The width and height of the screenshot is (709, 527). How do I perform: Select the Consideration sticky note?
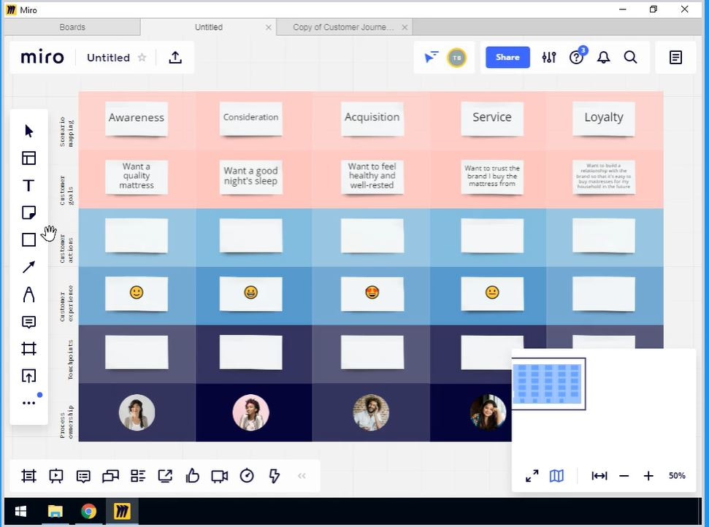pos(250,118)
